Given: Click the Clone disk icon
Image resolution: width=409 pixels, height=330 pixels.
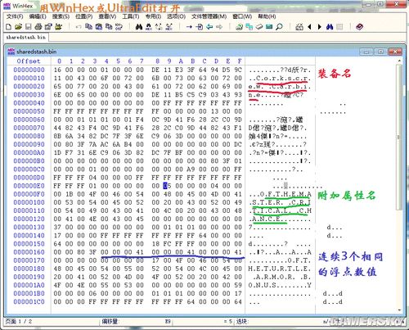Looking at the screenshot, I should (x=249, y=27).
